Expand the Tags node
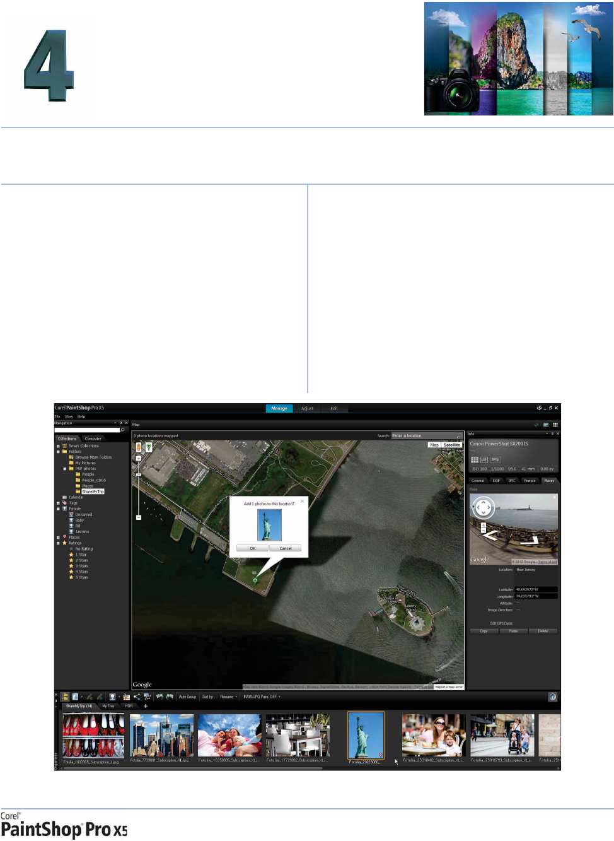Screen dimensions: 614x841 point(58,503)
